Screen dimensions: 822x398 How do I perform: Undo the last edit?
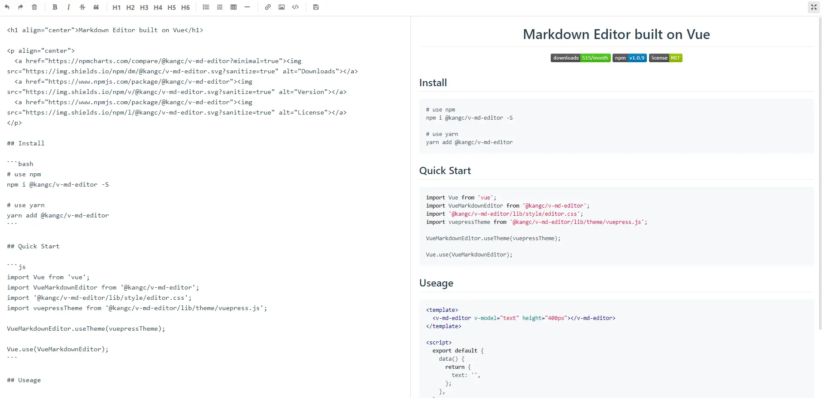pyautogui.click(x=7, y=7)
